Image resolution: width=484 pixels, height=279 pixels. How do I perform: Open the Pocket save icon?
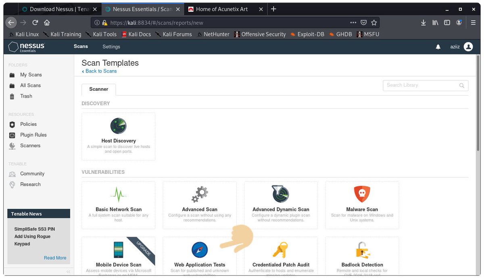[363, 23]
